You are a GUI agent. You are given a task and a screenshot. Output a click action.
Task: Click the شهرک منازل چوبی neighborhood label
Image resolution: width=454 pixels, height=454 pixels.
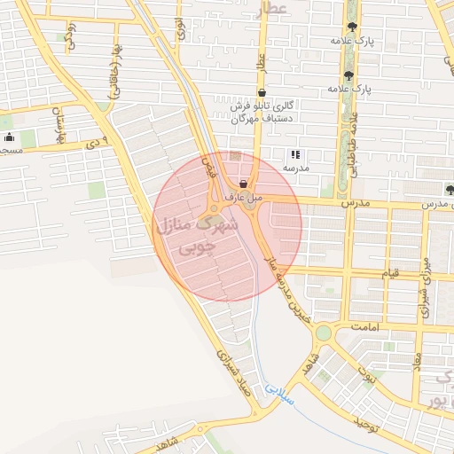point(197,236)
